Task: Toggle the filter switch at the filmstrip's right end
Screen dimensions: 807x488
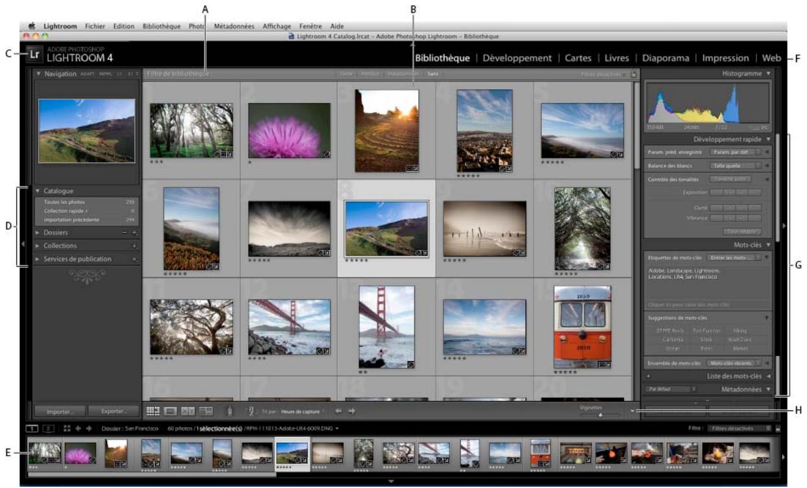Action: click(778, 428)
